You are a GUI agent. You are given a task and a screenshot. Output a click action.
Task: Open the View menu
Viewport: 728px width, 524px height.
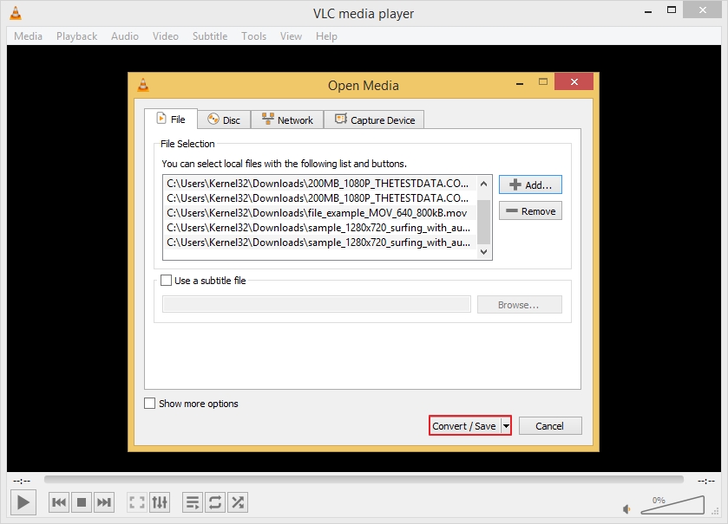coord(291,36)
